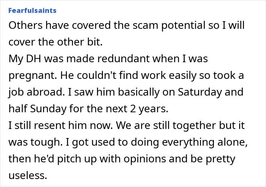The image size is (266, 187).
Task: Click the phrase "doing everything alone,"
Action: pos(189,142)
